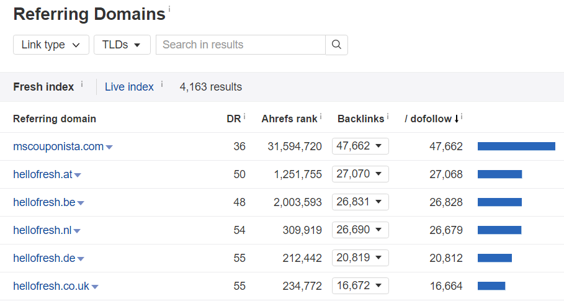Open the hellofresh.at link
The width and height of the screenshot is (564, 301).
[x=43, y=174]
